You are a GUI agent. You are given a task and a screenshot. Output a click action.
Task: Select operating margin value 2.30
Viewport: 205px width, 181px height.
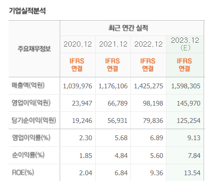click(86, 138)
